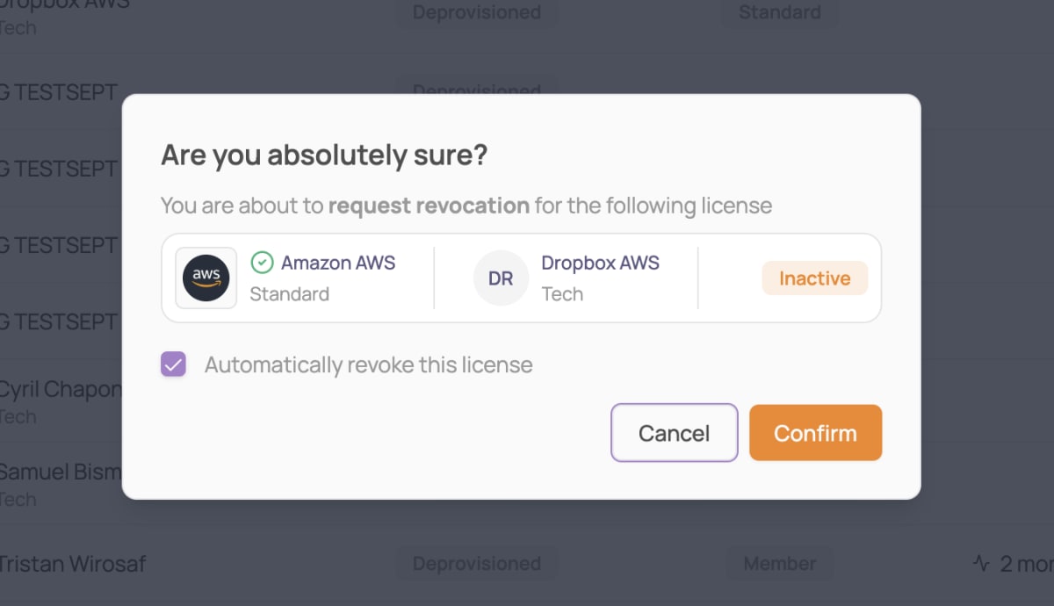The width and height of the screenshot is (1054, 606).
Task: Confirm the license revocation
Action: coord(815,433)
